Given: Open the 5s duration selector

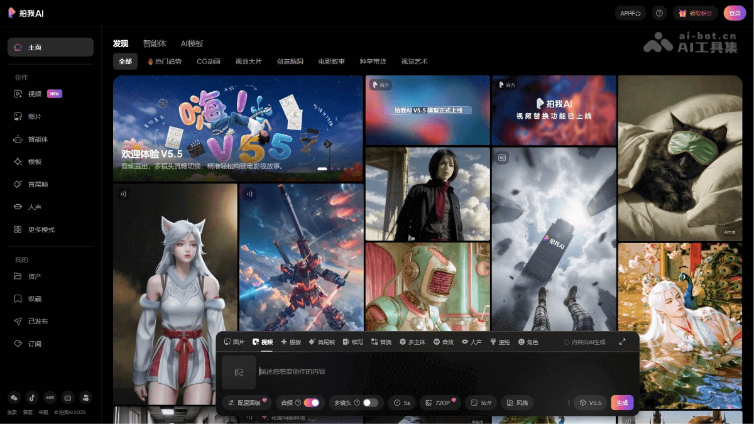Looking at the screenshot, I should 402,403.
